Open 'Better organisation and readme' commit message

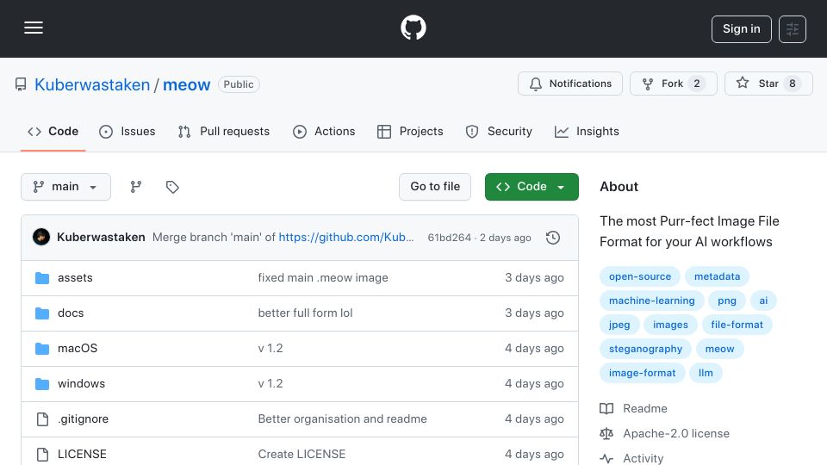coord(342,419)
